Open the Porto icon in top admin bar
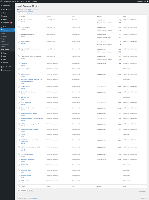 [x=33, y=1]
